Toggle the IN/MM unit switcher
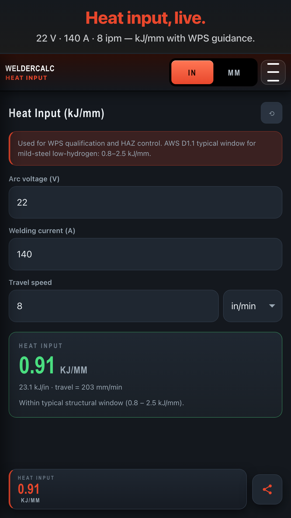The height and width of the screenshot is (518, 291). 213,72
